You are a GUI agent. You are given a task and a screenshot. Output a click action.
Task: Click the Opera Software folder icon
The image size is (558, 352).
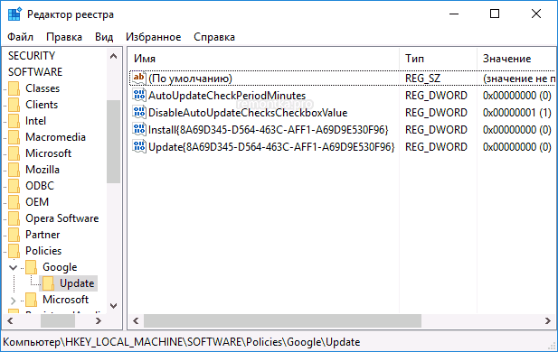click(14, 218)
